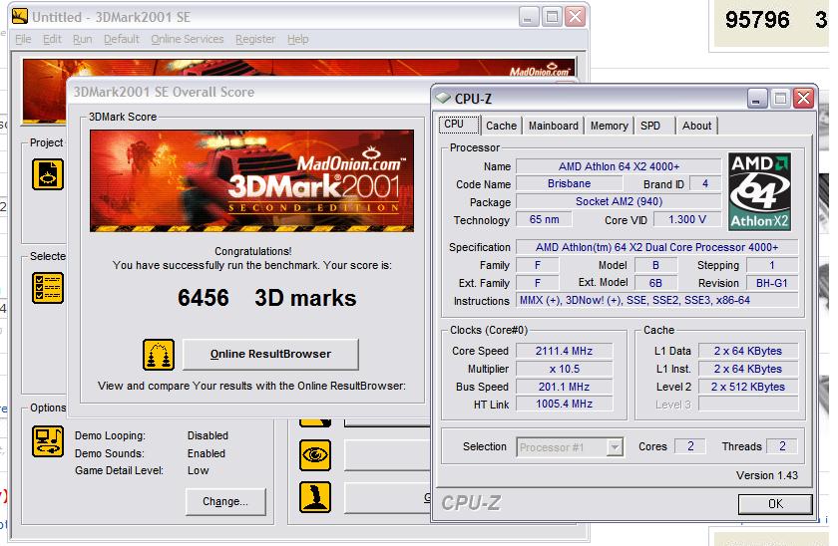Click the HT Link value 1005.4 MHz
The width and height of the screenshot is (838, 546).
coord(564,405)
